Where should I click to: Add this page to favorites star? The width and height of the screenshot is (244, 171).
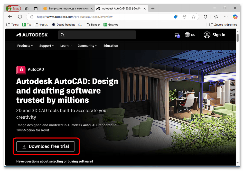click(193, 17)
